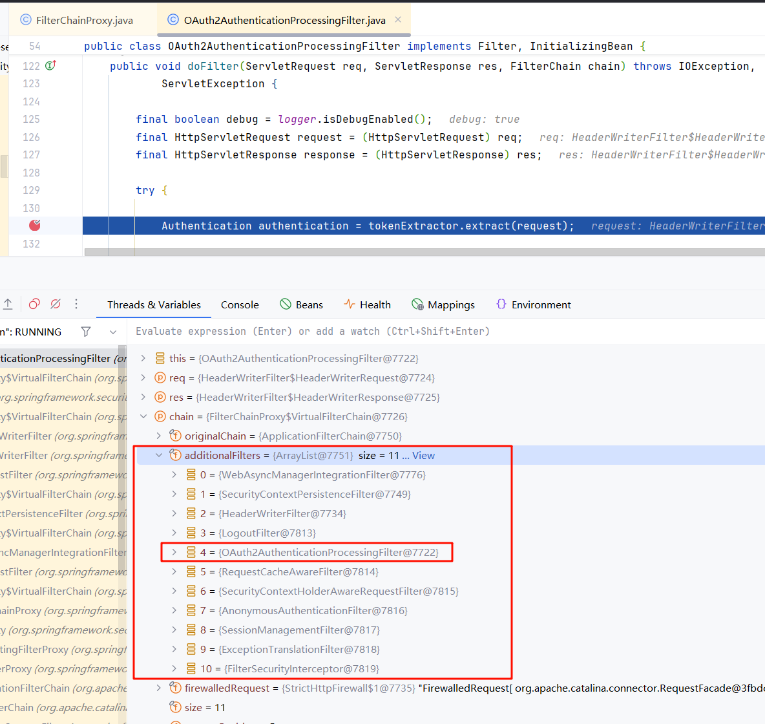Click list element icon for LogoutFilter row
The image size is (765, 724).
point(191,533)
